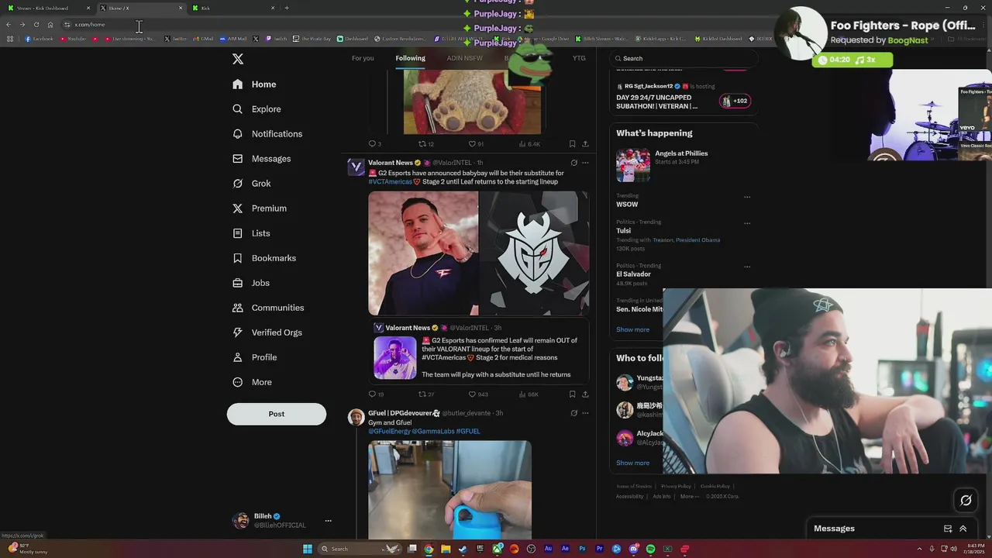Open the #GFUEL hashtag link
This screenshot has width=992, height=558.
[468, 432]
